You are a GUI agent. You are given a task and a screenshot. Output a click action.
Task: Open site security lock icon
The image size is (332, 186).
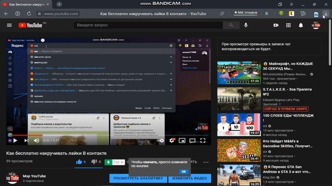click(x=39, y=14)
